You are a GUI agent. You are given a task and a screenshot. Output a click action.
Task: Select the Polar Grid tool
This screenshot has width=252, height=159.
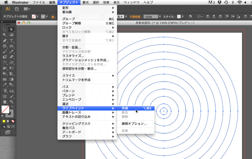coord(5,46)
